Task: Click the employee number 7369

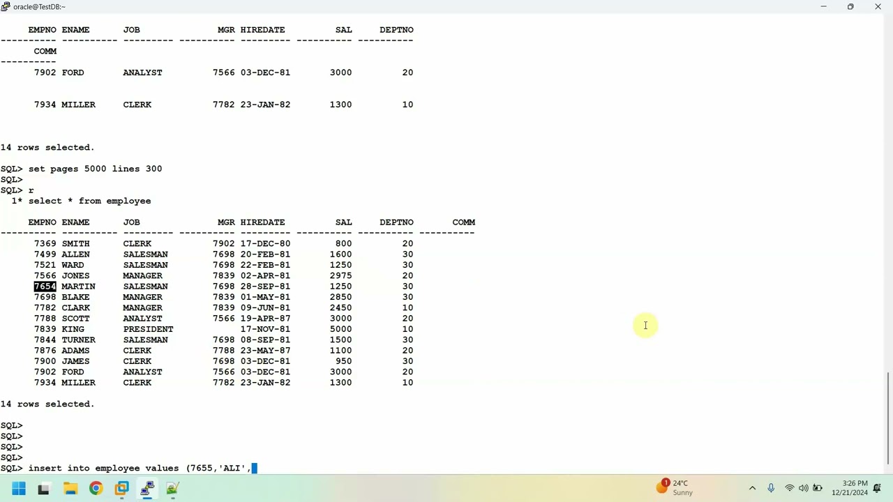Action: click(x=45, y=243)
